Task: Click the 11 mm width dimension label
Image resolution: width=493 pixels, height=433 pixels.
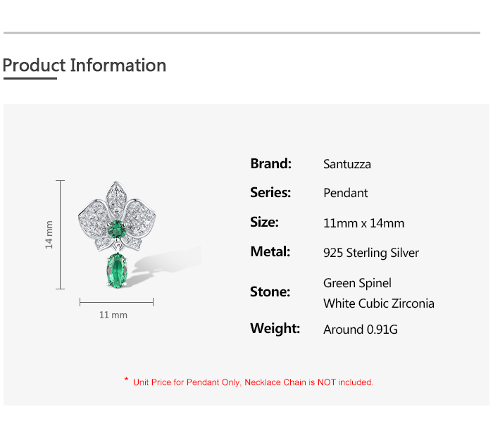Action: (113, 315)
